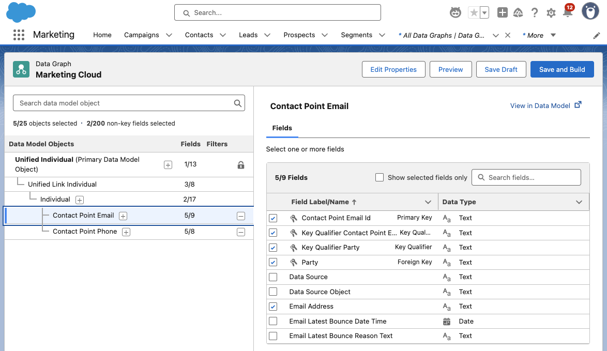Open the Trailhead mountain icon
607x351 pixels.
point(518,13)
